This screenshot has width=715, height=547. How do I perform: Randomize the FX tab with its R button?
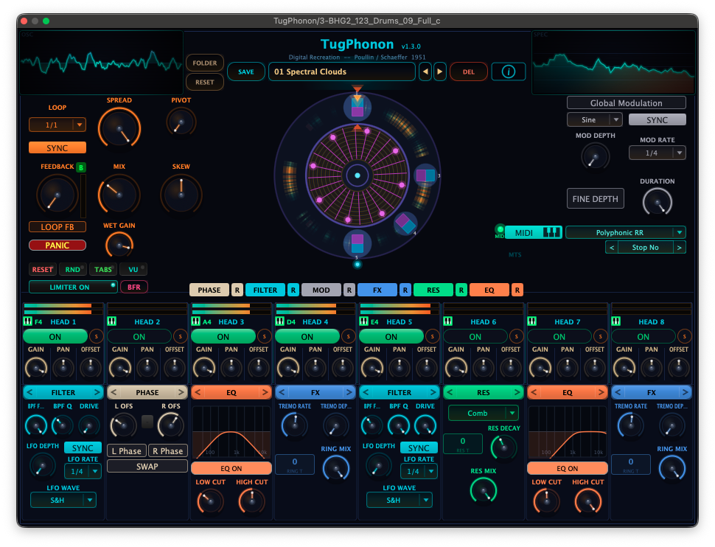405,290
